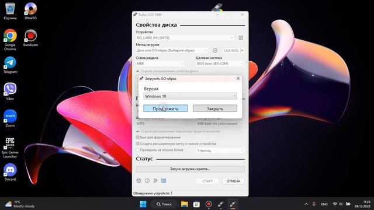Open the 4096 bytes cluster size dropdown
The image size is (374, 210).
point(220,124)
